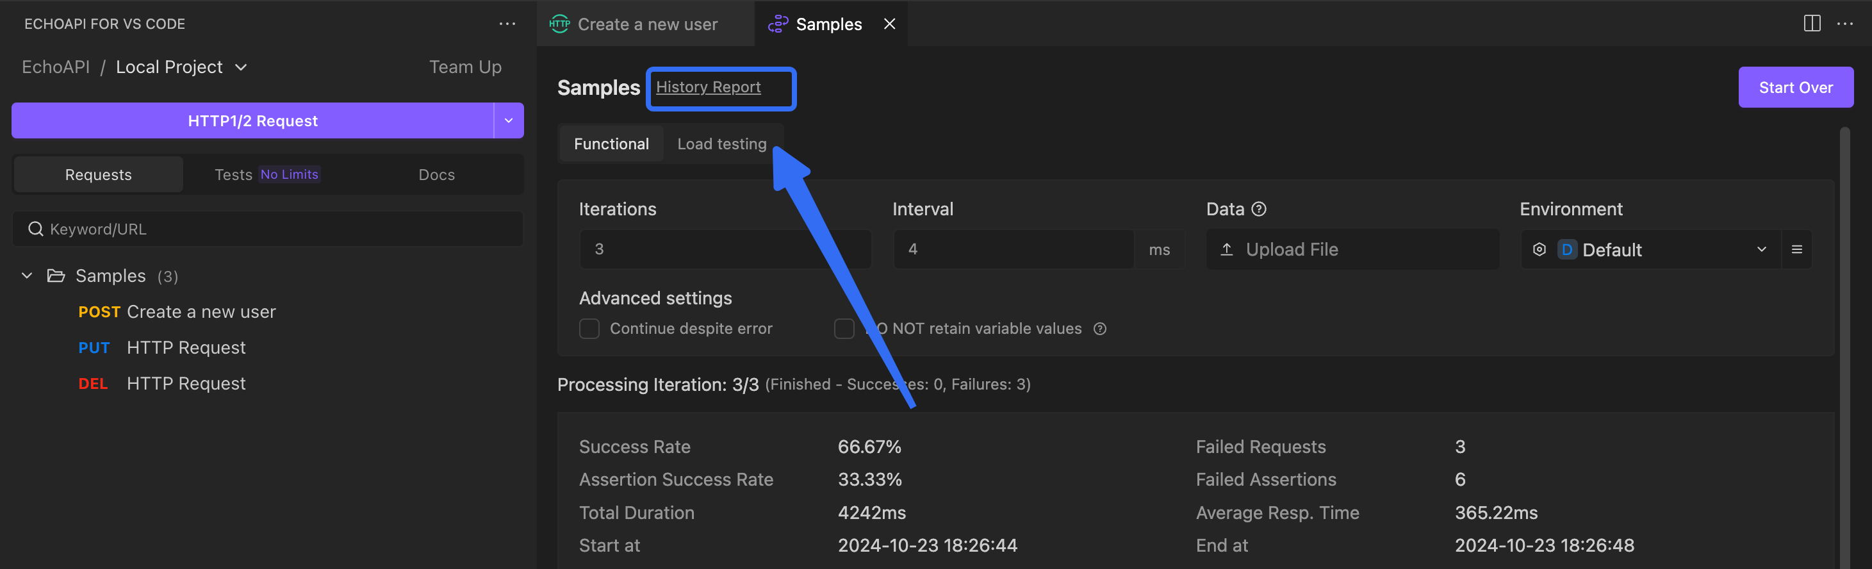Open the DEL HTTP Request item
Viewport: 1872px width, 569px height.
point(162,383)
